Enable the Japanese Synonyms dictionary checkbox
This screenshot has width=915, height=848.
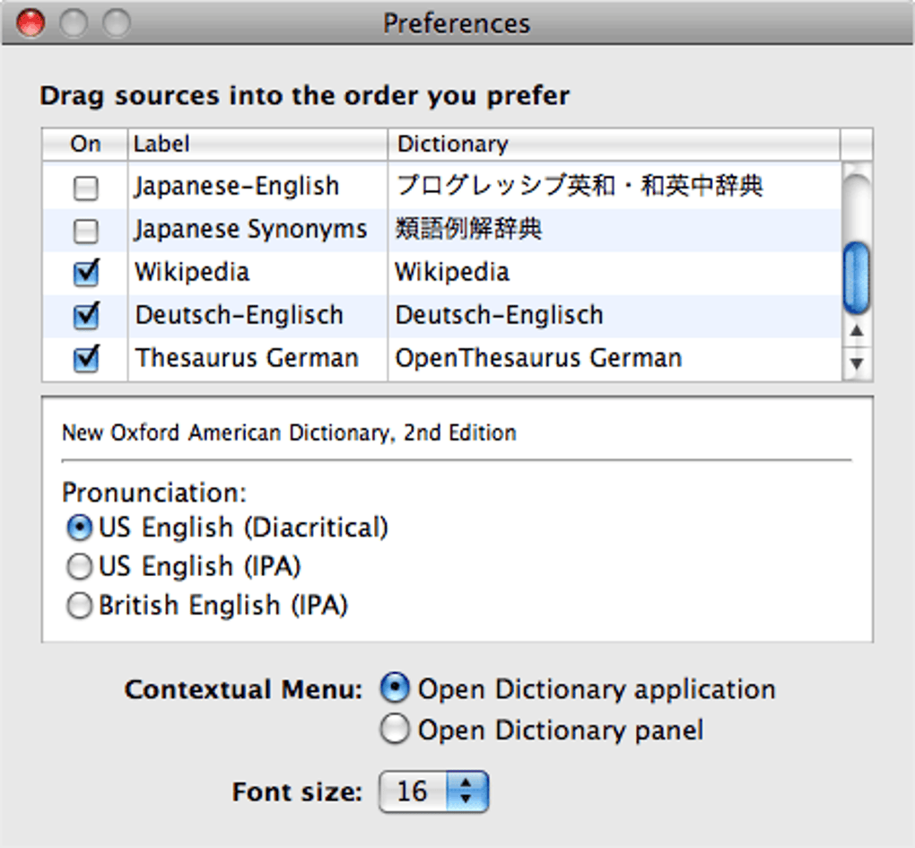(x=85, y=230)
